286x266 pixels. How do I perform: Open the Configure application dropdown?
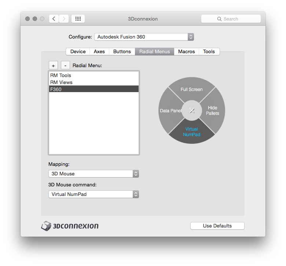click(x=144, y=37)
